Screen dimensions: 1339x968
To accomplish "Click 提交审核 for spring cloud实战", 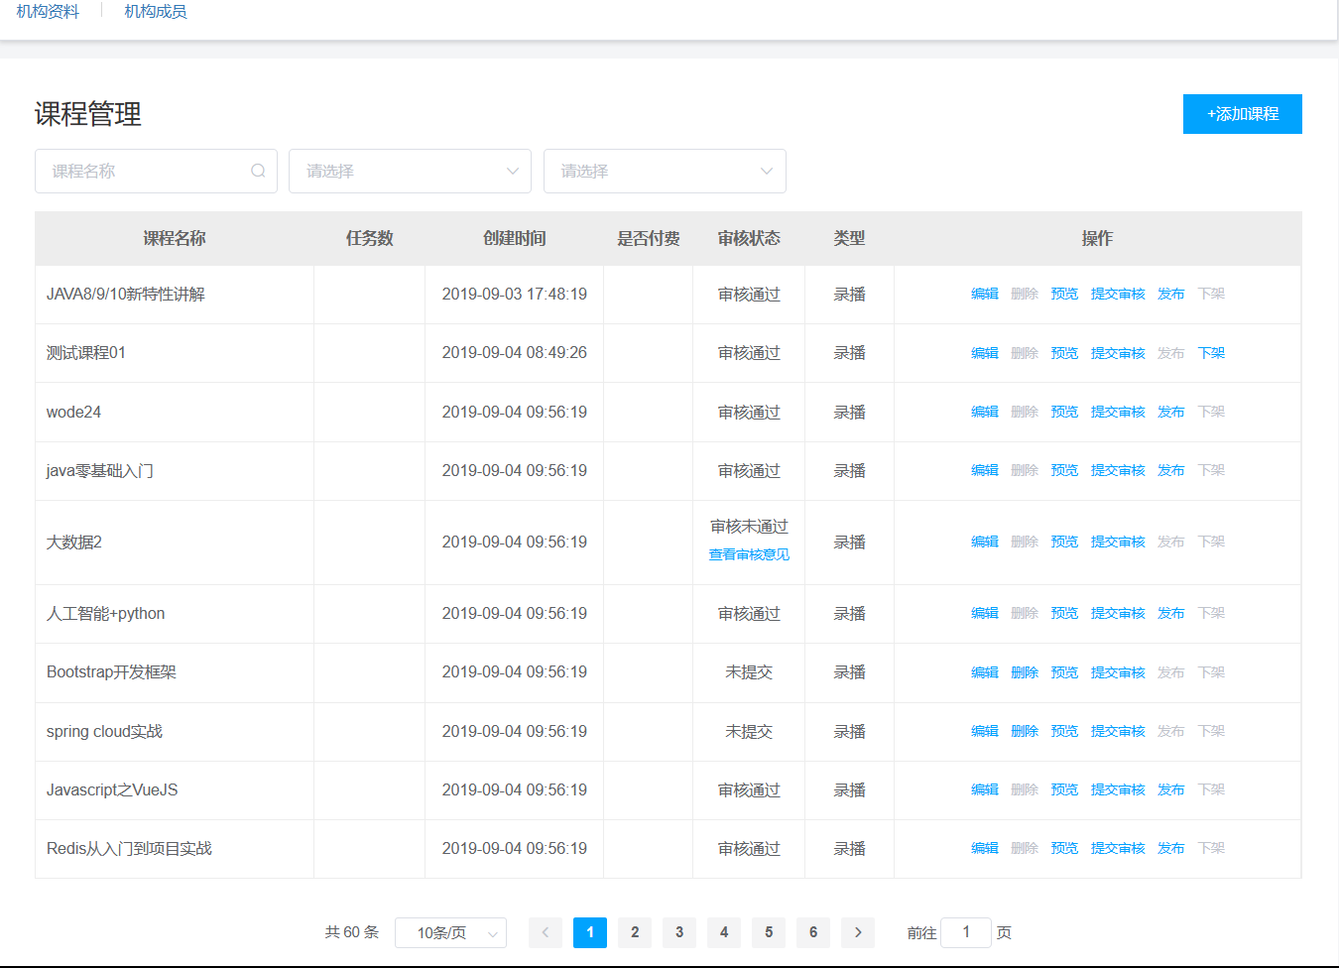I will (1118, 731).
